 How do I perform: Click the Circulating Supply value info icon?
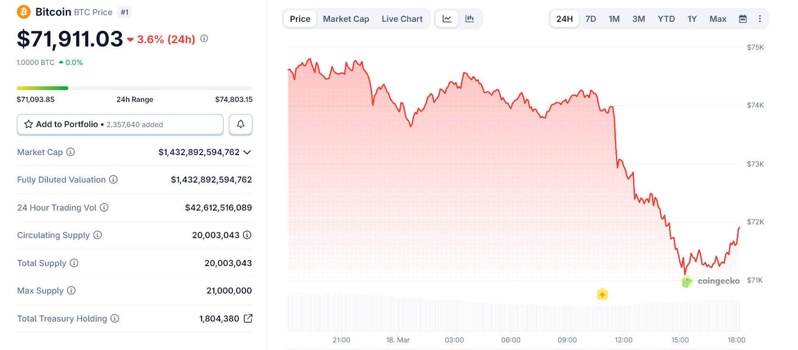(x=247, y=235)
